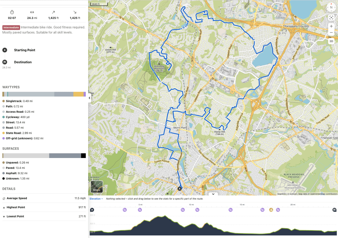
Task: Select Starting Point in the route list
Action: (24, 50)
